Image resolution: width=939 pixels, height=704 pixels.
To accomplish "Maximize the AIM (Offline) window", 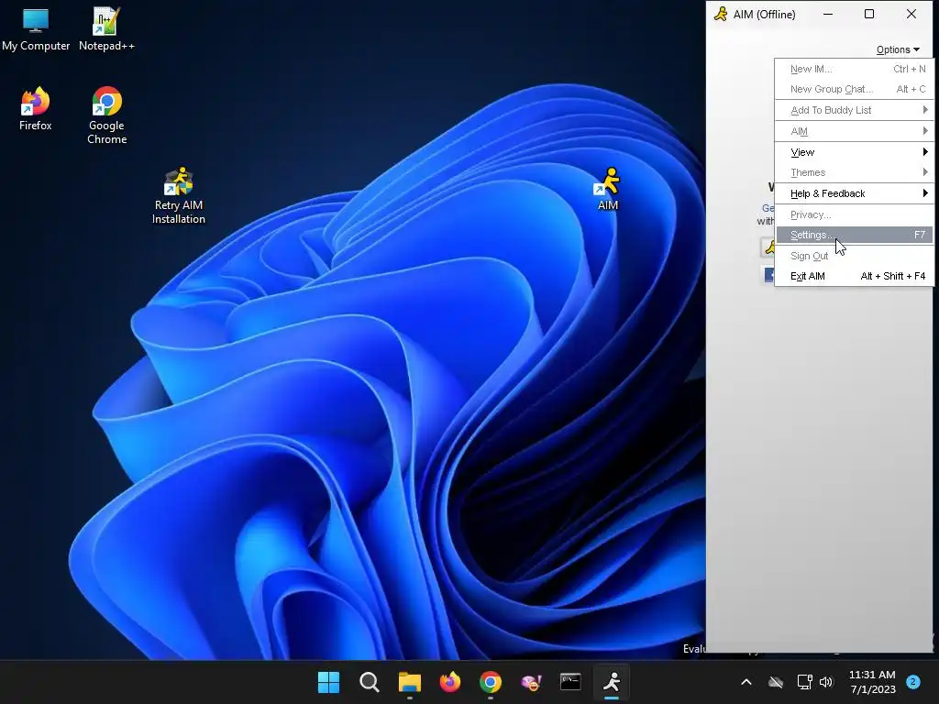I will pos(869,14).
